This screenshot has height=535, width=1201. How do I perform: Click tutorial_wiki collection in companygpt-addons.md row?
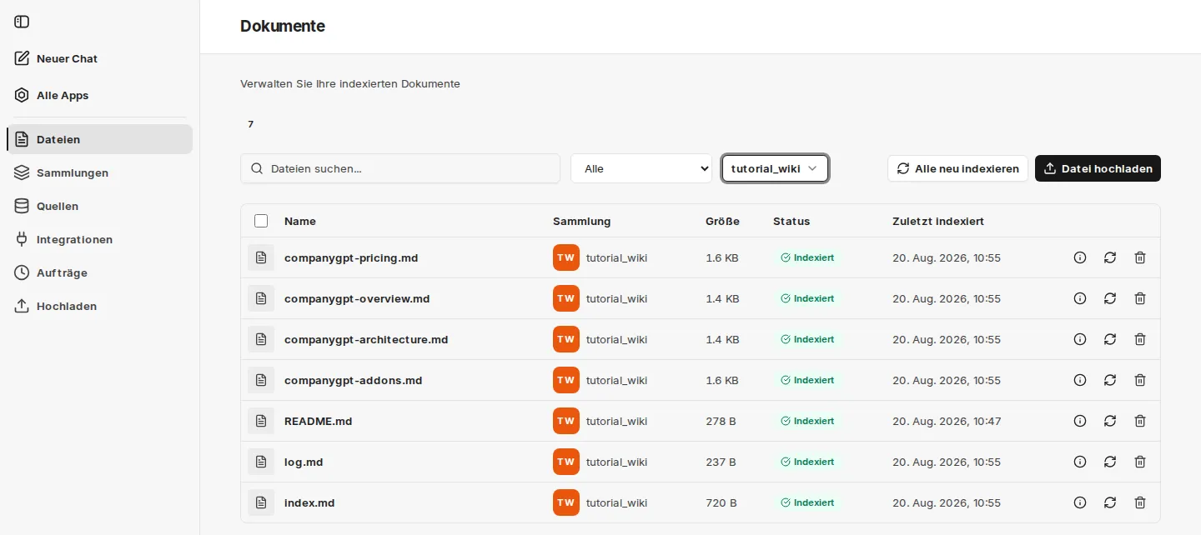pyautogui.click(x=616, y=380)
